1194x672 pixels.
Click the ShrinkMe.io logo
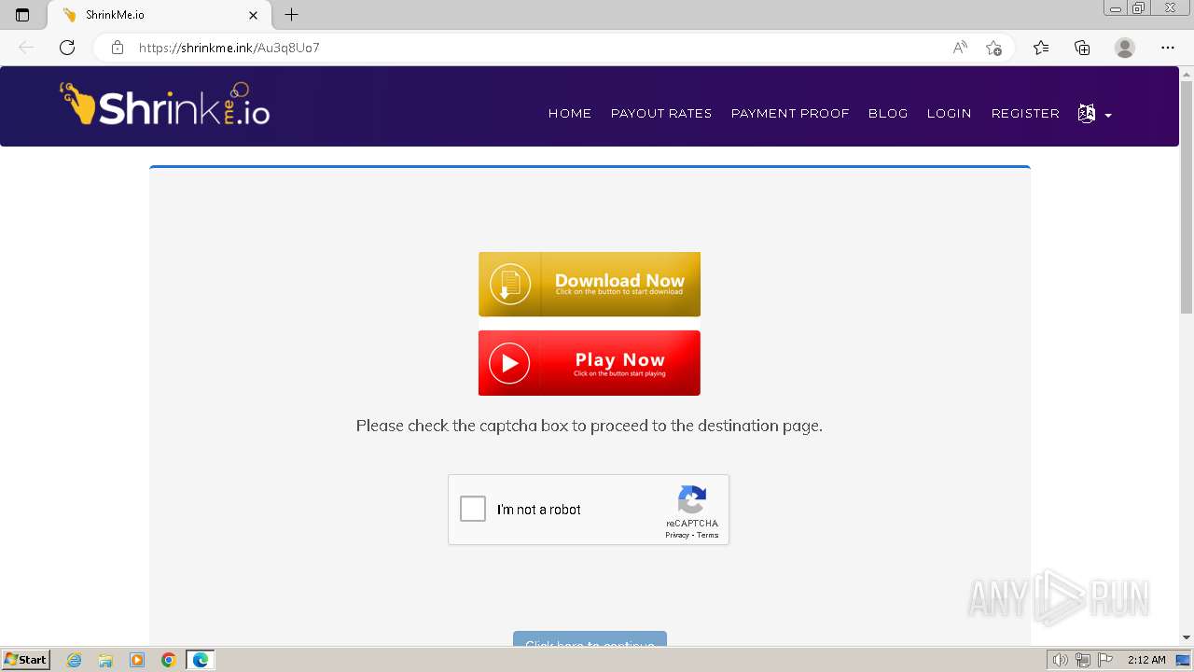click(x=165, y=105)
